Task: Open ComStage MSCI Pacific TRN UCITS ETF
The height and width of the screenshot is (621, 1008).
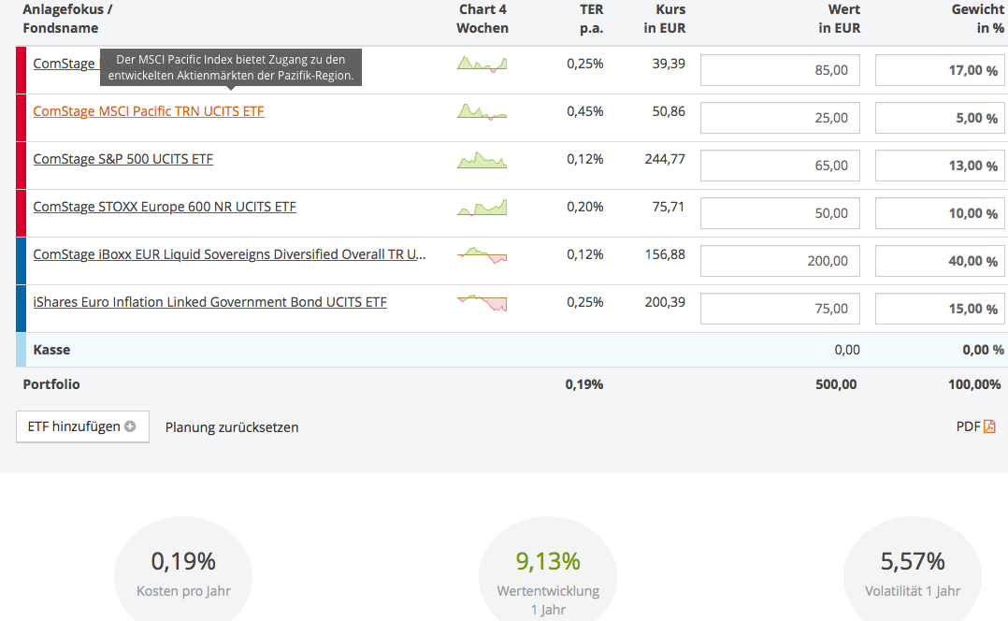Action: coord(149,111)
